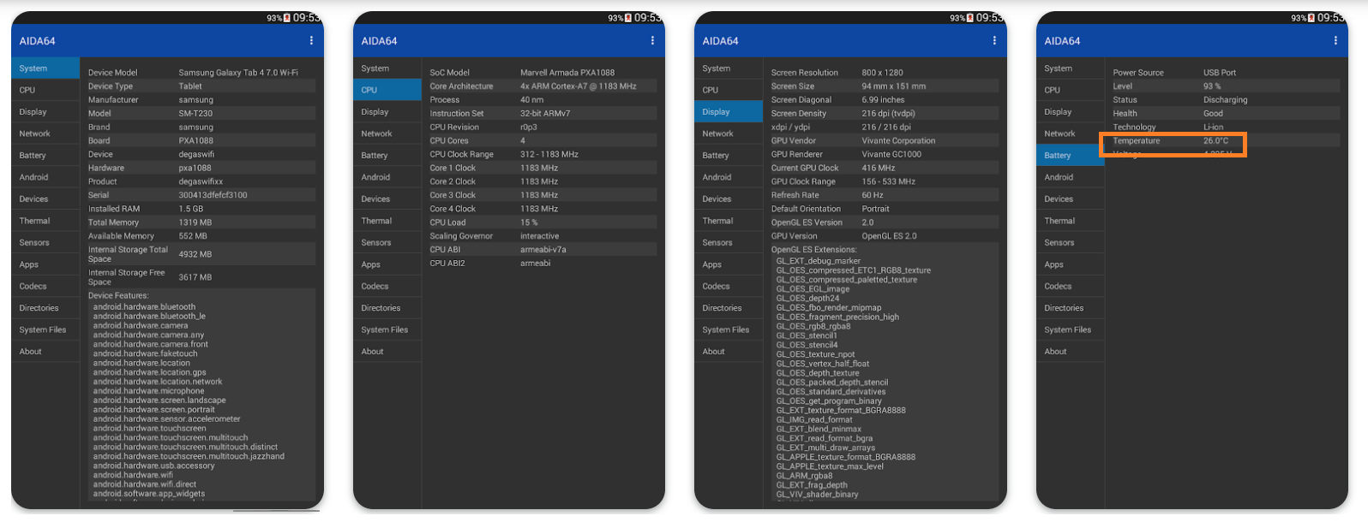Click the Power Source value 'USB Port'
The image size is (1368, 522).
coord(1220,73)
